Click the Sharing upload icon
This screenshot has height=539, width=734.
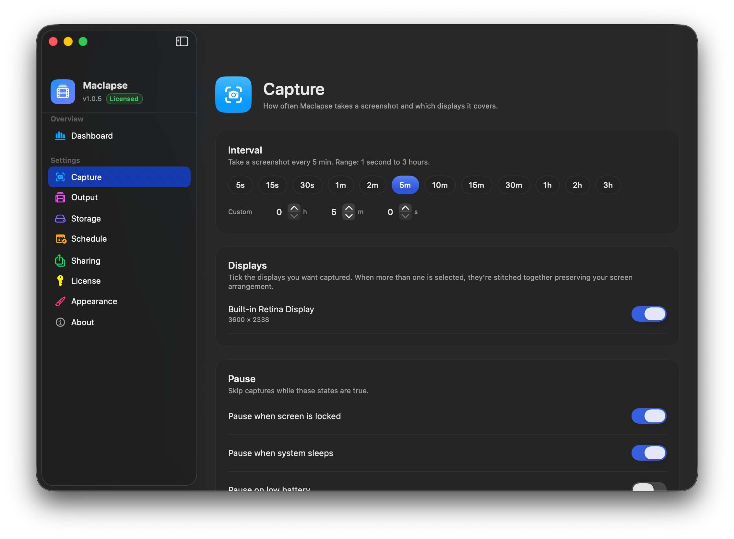pyautogui.click(x=60, y=260)
